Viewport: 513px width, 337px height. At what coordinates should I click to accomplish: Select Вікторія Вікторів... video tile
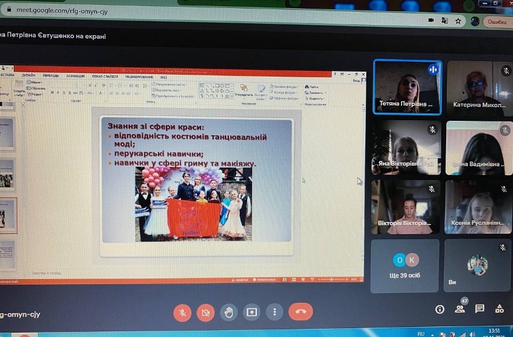(406, 207)
